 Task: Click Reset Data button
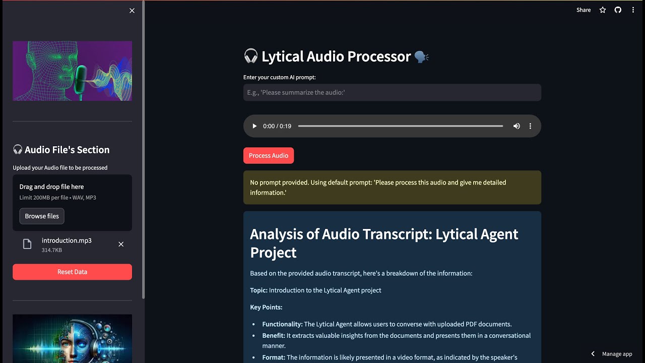point(72,272)
